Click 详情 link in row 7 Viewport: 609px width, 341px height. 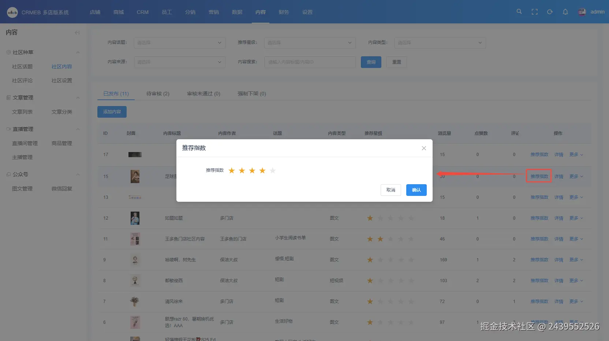[559, 302]
